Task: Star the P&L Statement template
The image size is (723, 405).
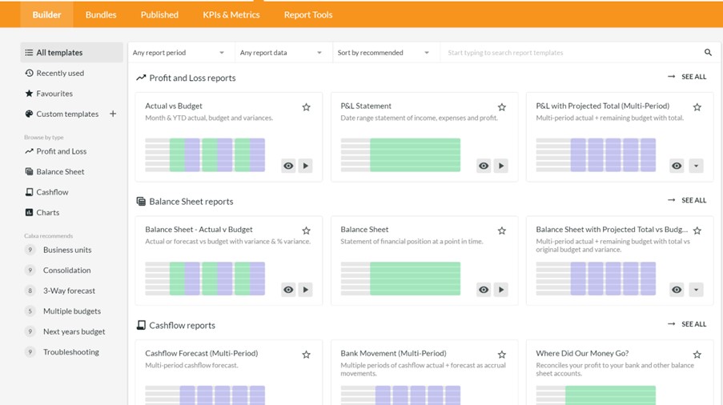Action: (x=502, y=107)
